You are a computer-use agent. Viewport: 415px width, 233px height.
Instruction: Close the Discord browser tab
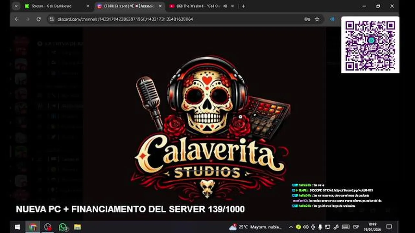point(160,6)
